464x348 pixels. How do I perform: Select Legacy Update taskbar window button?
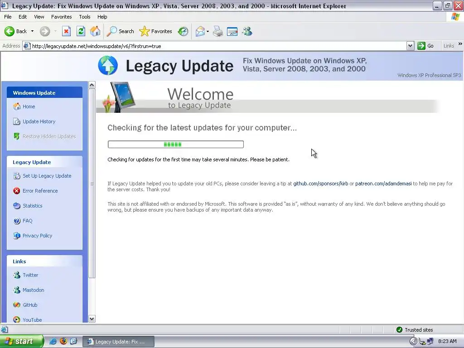click(118, 342)
